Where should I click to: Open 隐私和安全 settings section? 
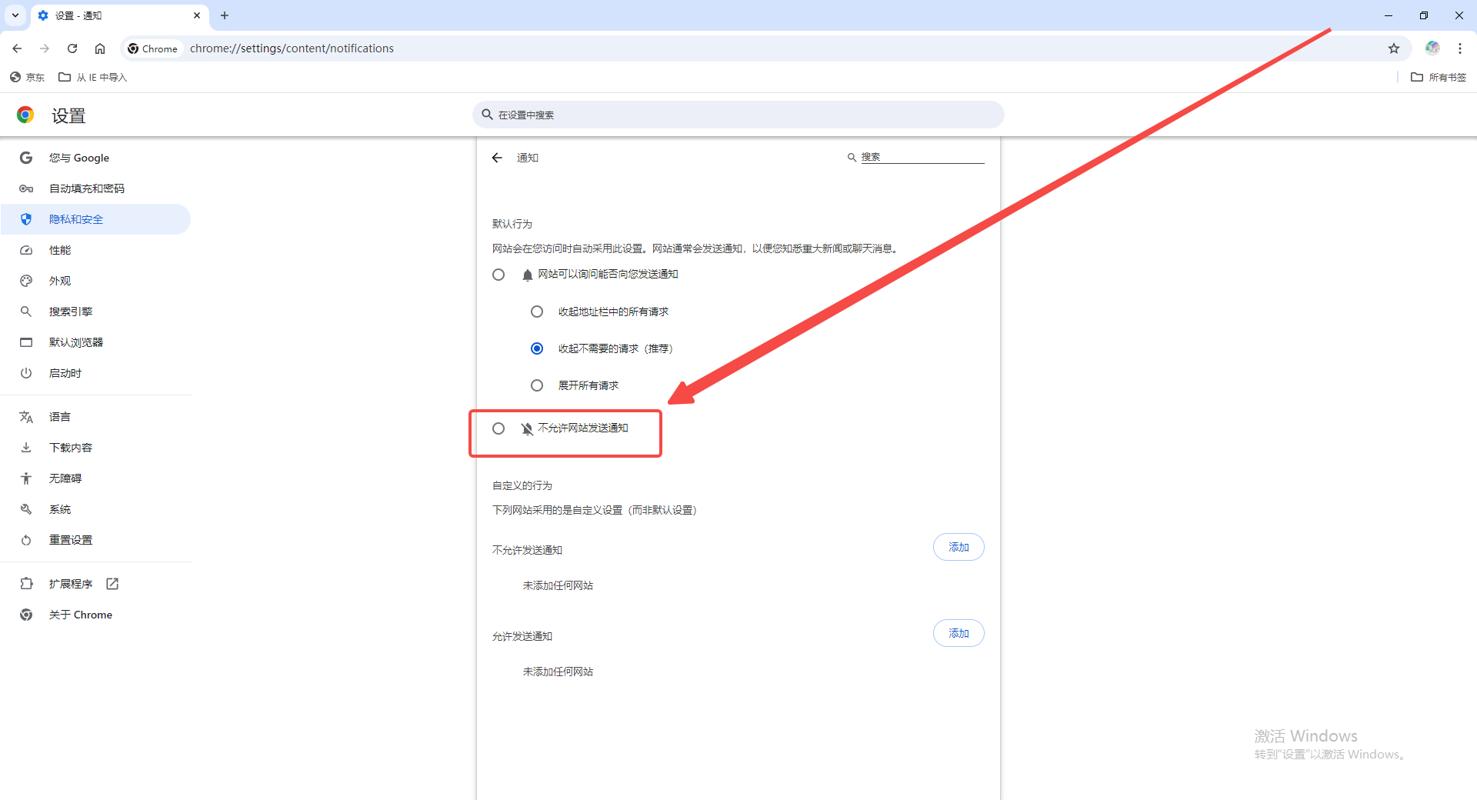click(95, 219)
